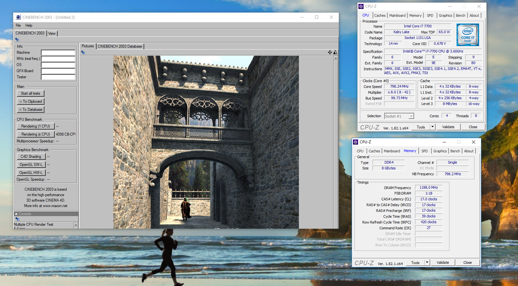
Task: Click the move-view arrows icon above the render
Action: point(330,52)
